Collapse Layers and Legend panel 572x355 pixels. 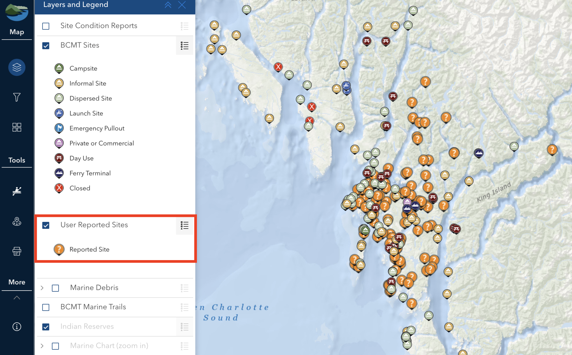(168, 5)
